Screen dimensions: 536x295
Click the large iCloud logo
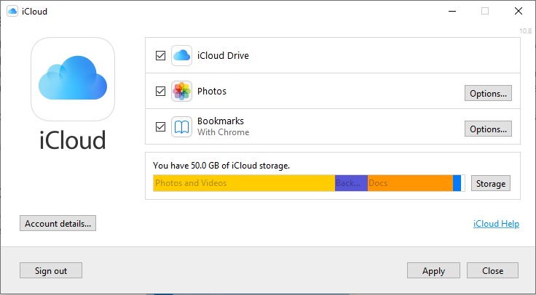click(x=73, y=80)
